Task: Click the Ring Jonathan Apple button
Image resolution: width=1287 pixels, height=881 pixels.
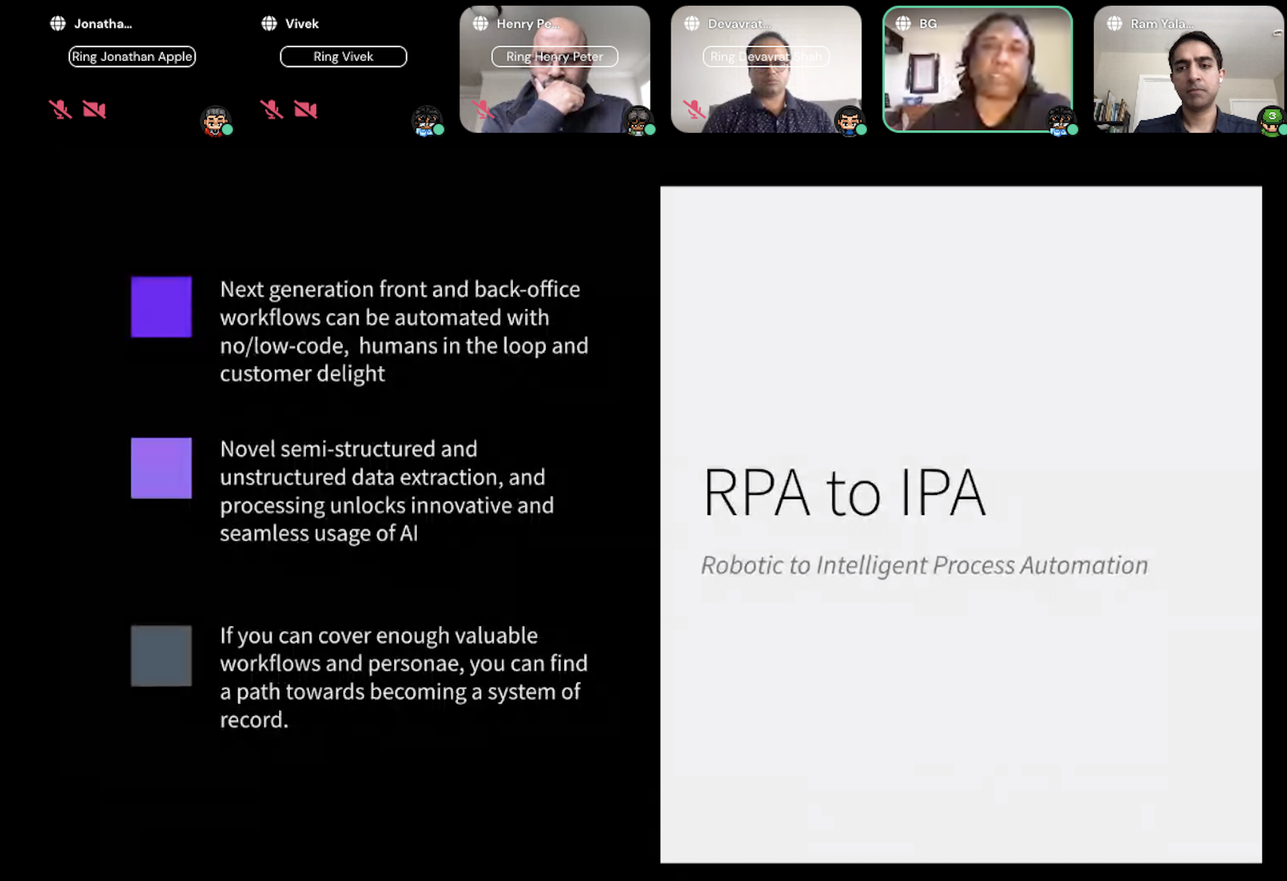Action: pos(132,57)
